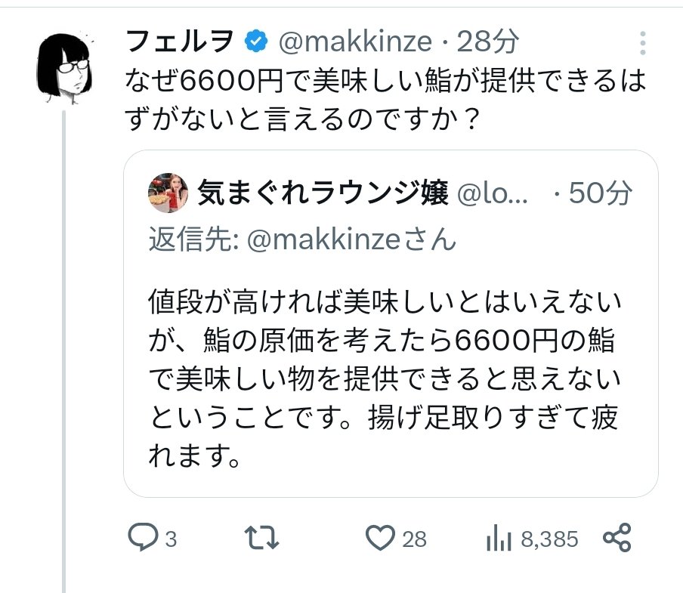Open the @makkinze handle link
The image size is (683, 593).
(x=355, y=42)
